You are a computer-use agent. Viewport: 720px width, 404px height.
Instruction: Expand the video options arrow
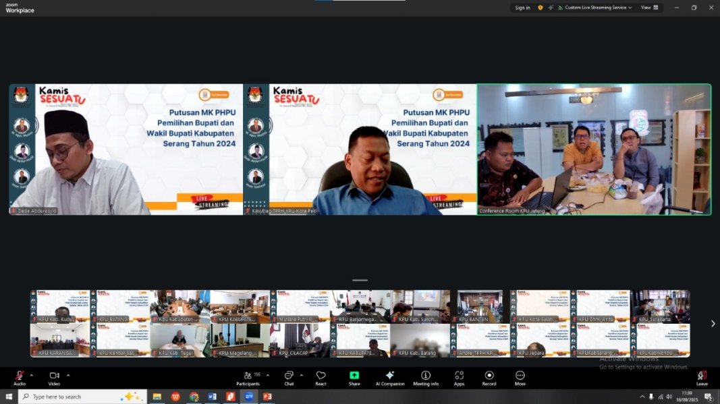pyautogui.click(x=67, y=375)
